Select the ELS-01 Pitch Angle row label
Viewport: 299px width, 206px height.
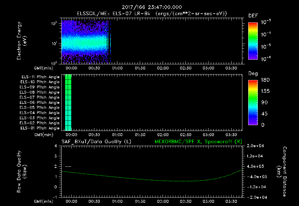click(x=40, y=128)
